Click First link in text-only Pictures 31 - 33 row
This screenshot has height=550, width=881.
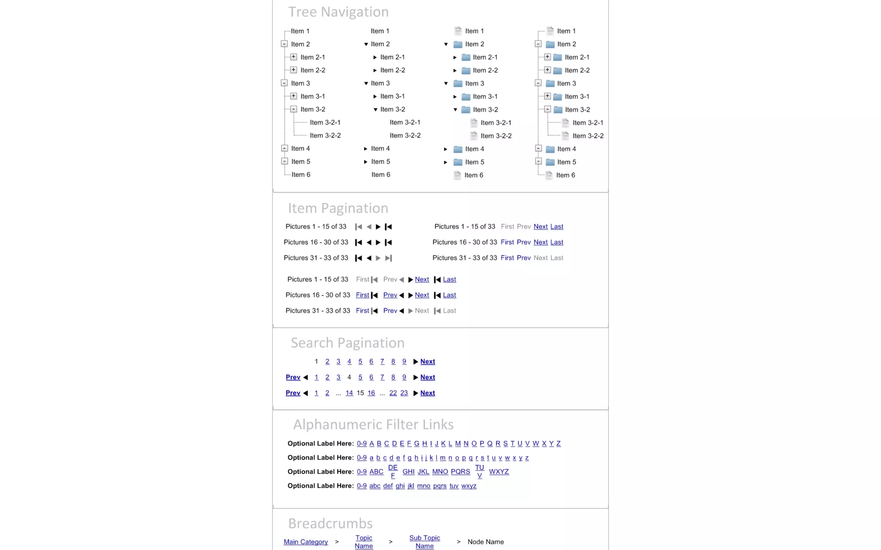click(507, 258)
